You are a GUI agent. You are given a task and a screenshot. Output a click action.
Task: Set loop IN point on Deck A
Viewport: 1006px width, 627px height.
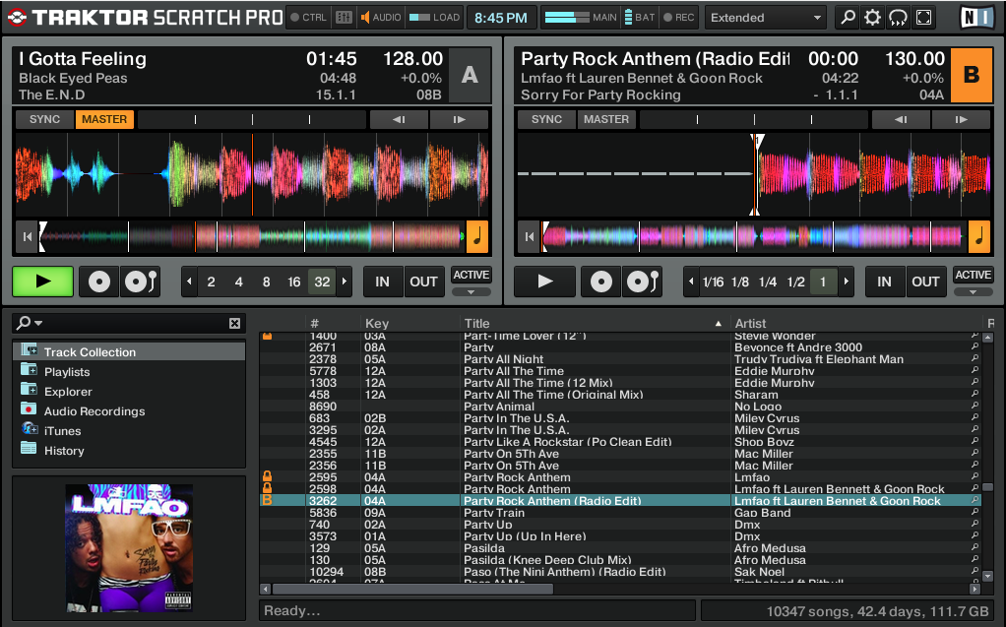382,282
